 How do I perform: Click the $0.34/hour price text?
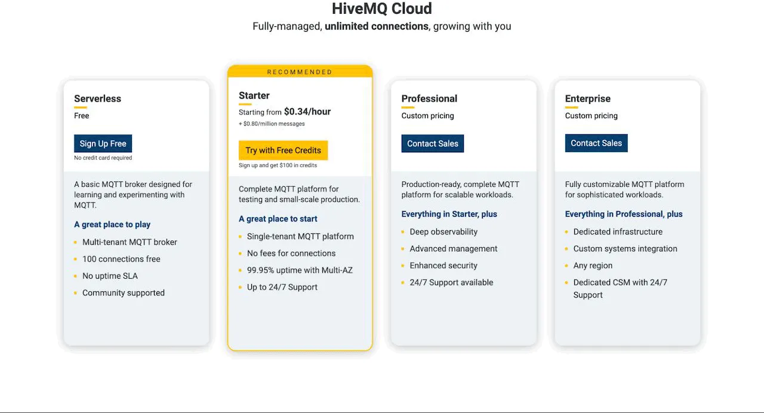click(x=307, y=112)
